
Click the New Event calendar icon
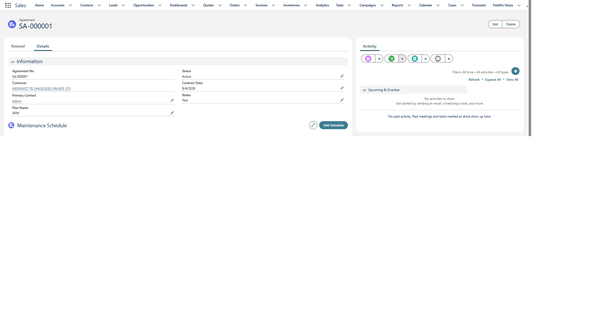tap(368, 59)
